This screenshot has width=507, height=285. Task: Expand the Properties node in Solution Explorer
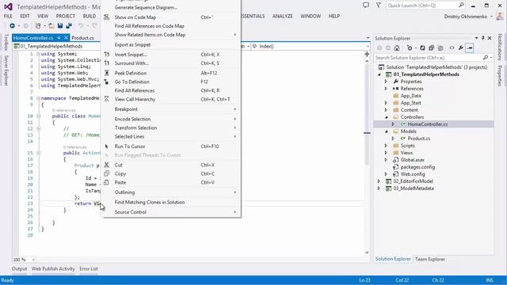386,82
